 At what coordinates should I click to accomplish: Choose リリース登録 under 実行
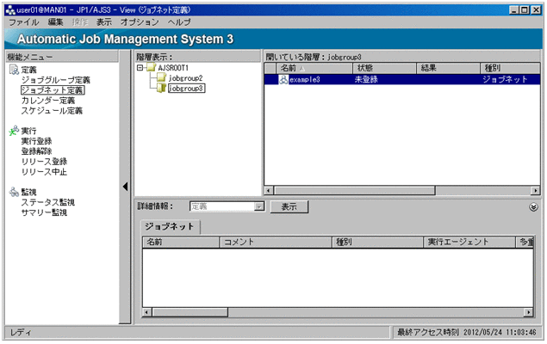[x=44, y=162]
